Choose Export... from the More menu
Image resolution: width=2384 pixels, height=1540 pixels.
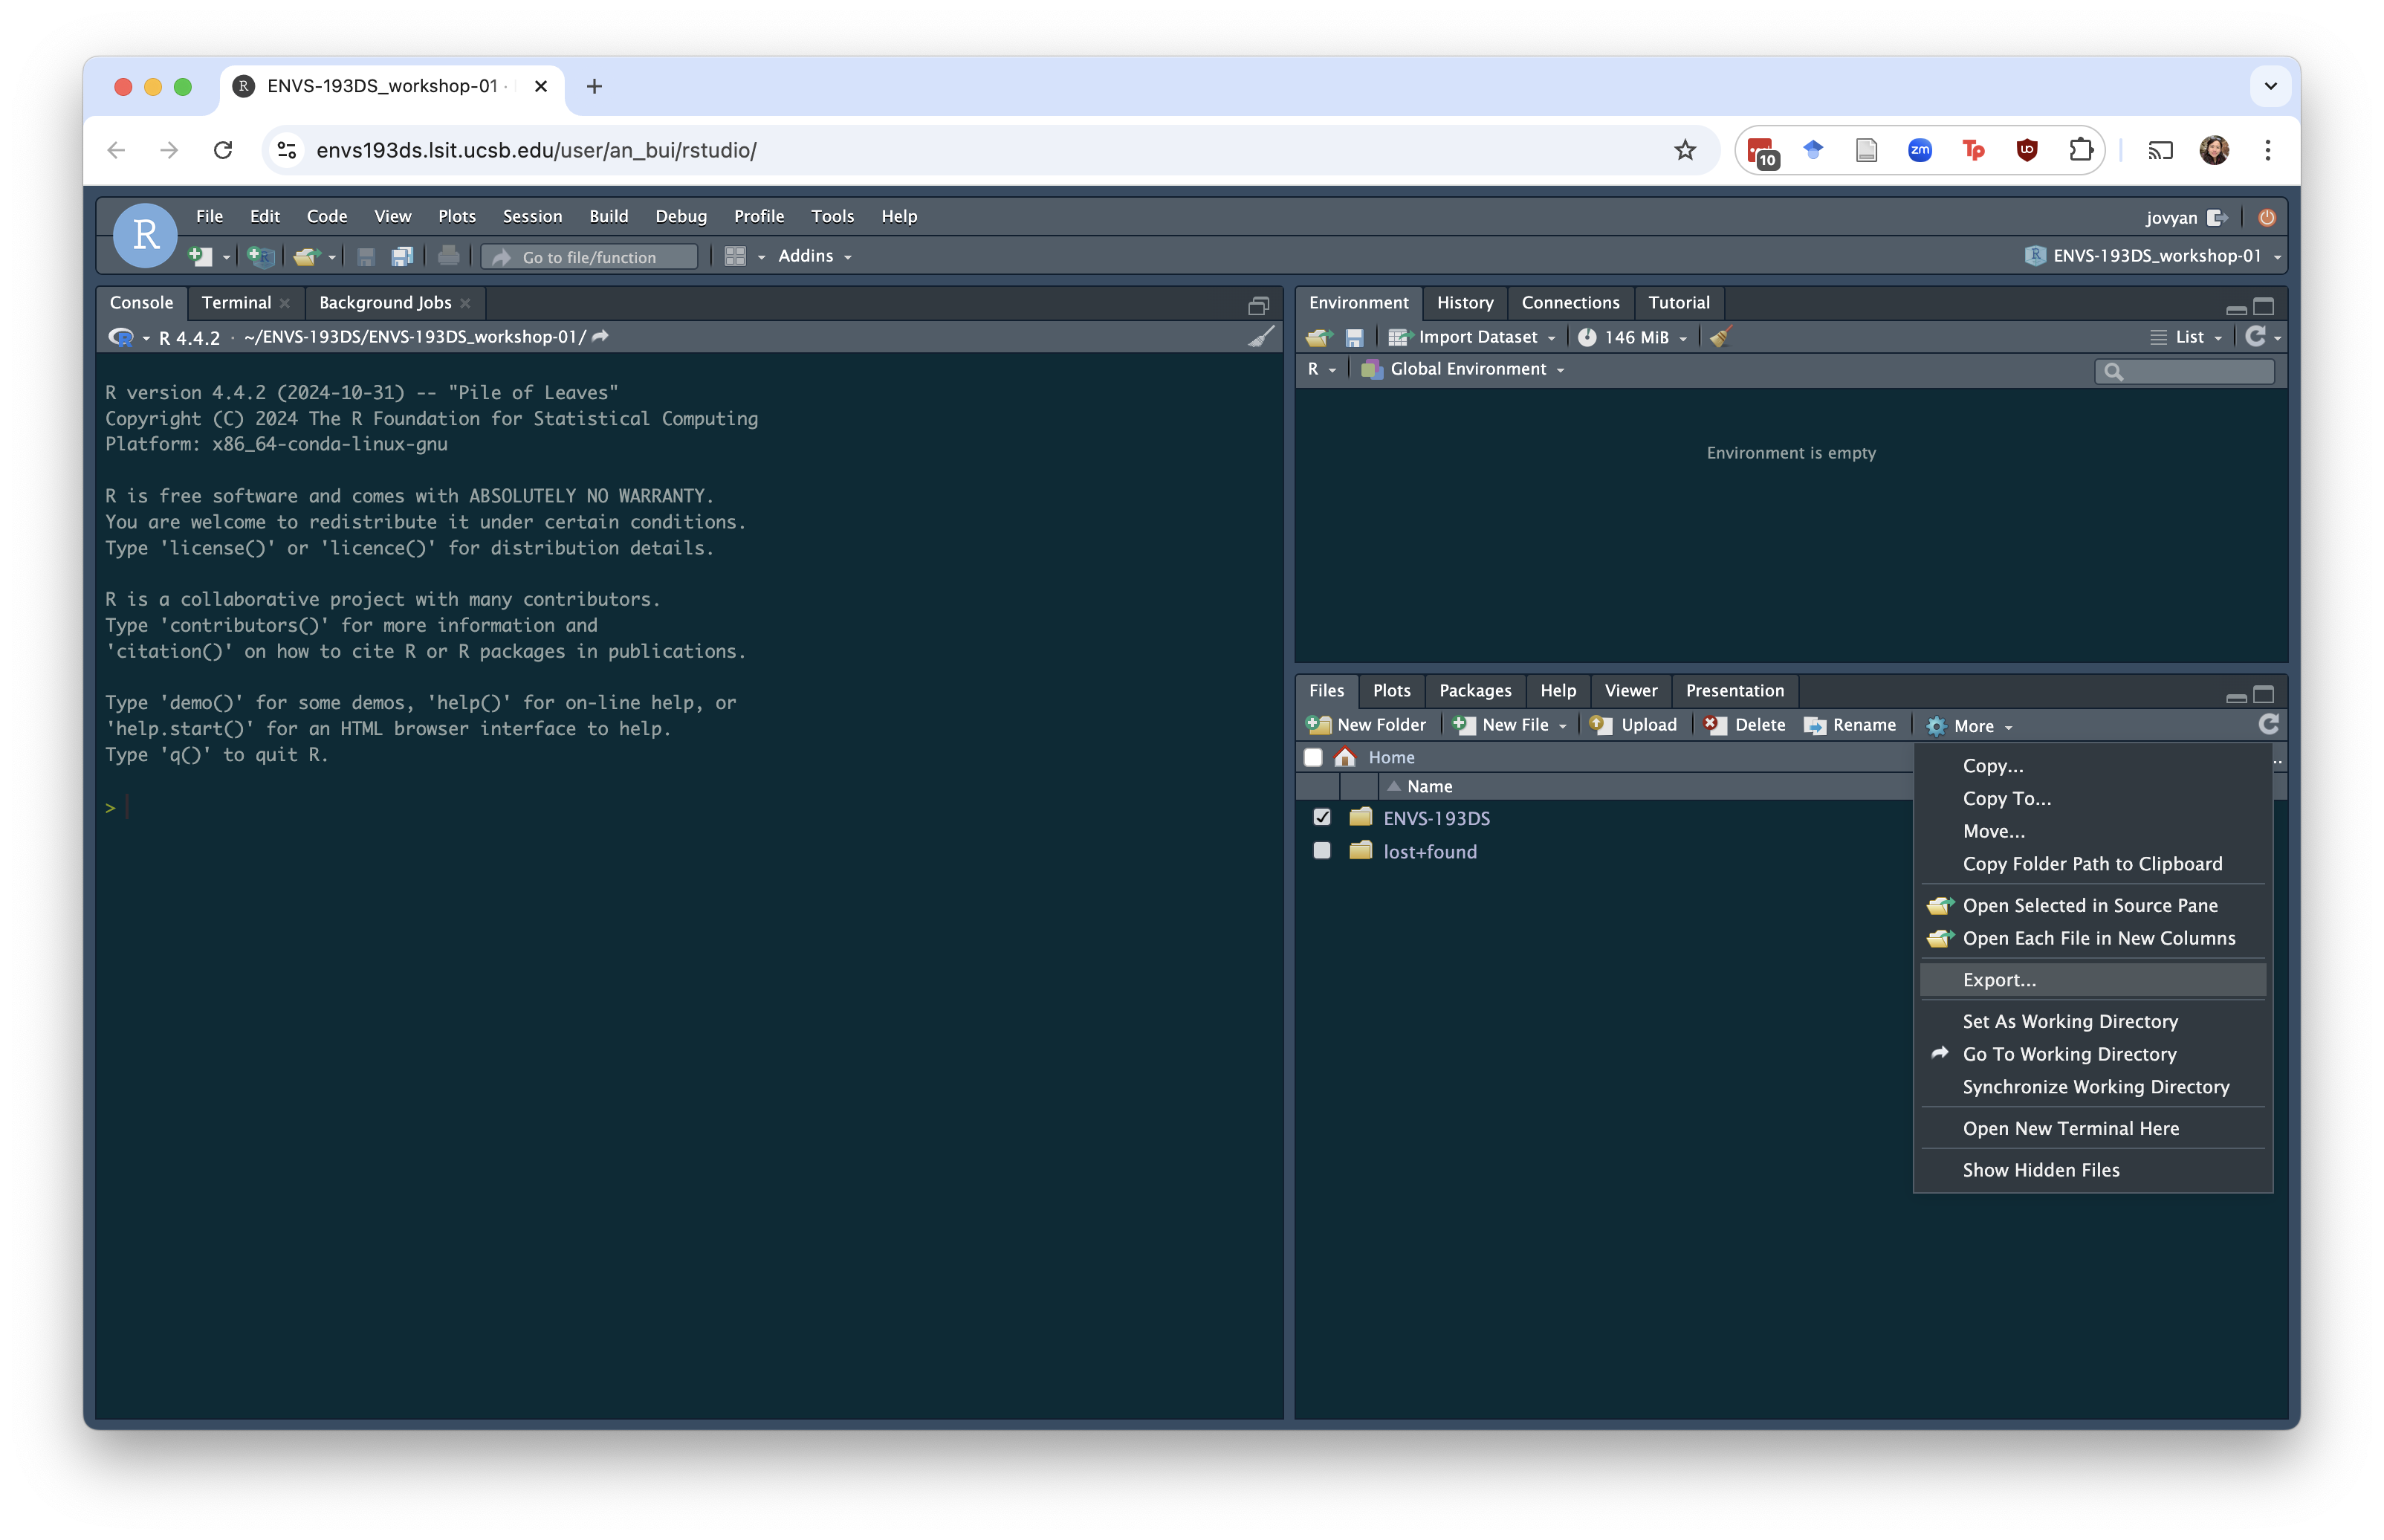[x=1998, y=980]
